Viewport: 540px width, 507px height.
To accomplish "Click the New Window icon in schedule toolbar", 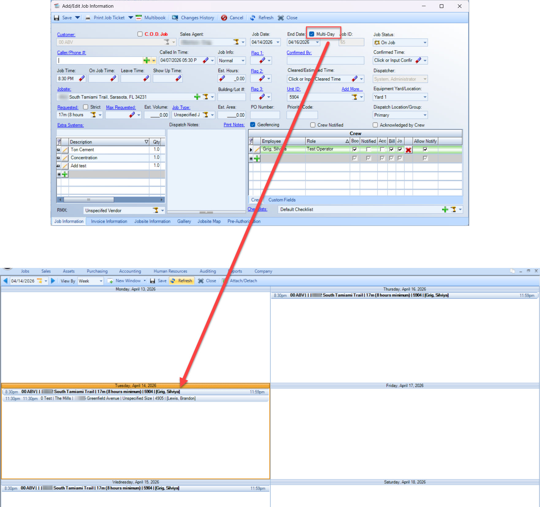I will coord(110,281).
